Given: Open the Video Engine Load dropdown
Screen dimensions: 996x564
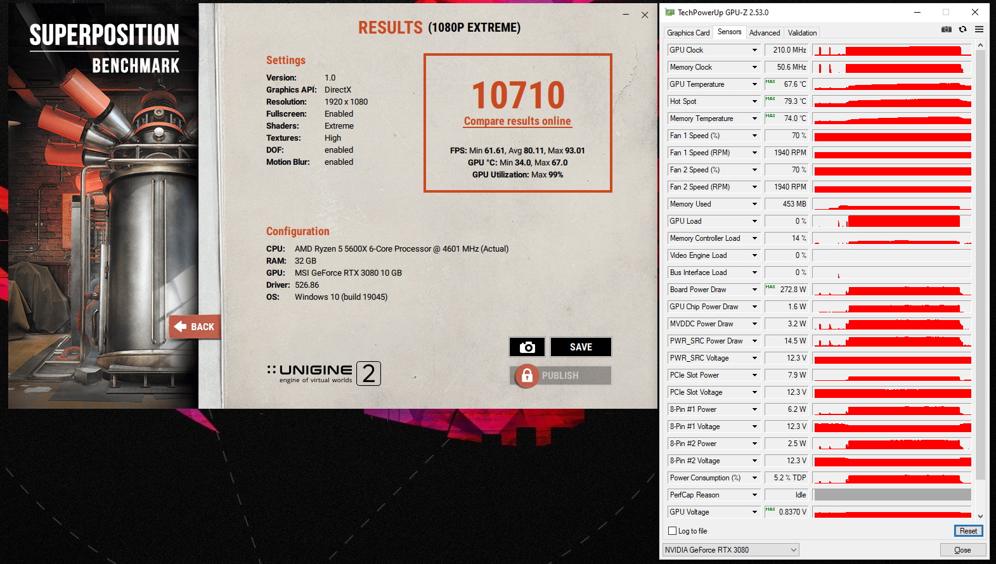Looking at the screenshot, I should pyautogui.click(x=754, y=255).
